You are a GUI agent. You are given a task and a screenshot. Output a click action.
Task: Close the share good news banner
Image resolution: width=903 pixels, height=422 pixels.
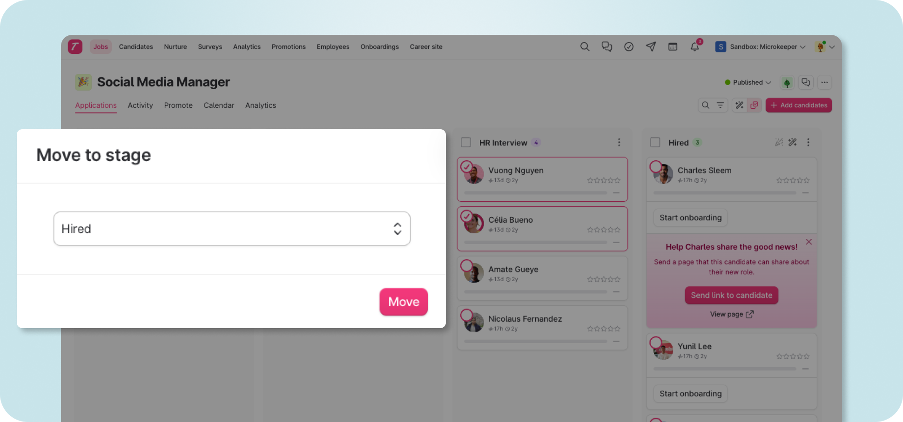click(x=809, y=242)
